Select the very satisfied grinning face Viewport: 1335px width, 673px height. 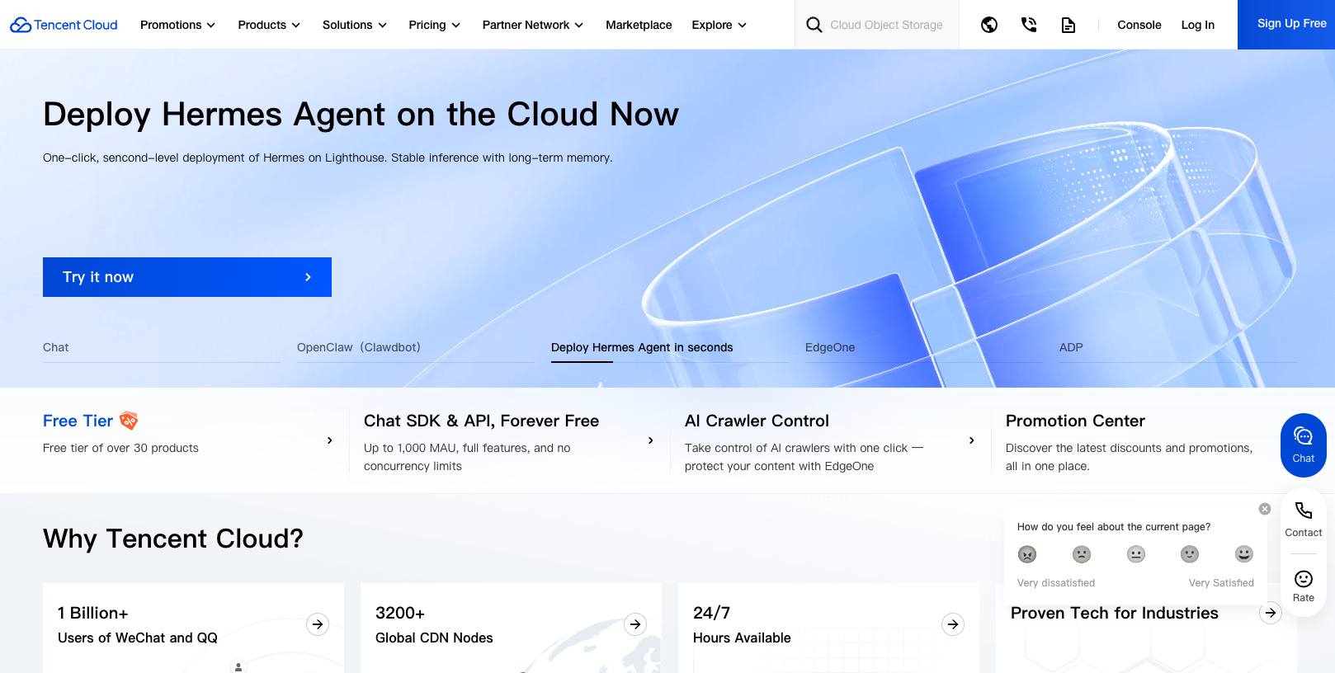(1244, 554)
